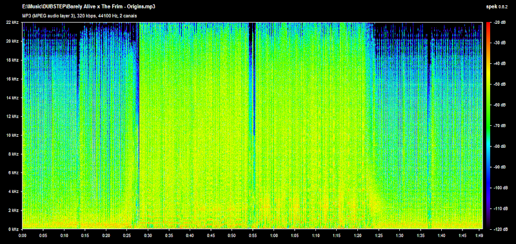Select the 1:30 time marker label
This screenshot has height=244, width=516.
pyautogui.click(x=399, y=236)
